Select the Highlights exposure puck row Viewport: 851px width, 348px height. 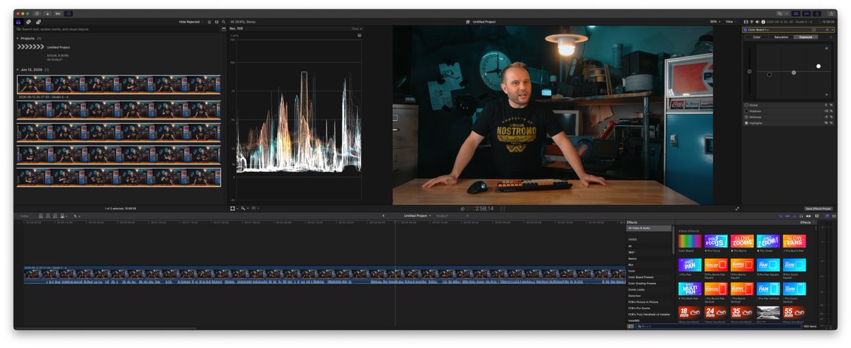click(x=789, y=123)
